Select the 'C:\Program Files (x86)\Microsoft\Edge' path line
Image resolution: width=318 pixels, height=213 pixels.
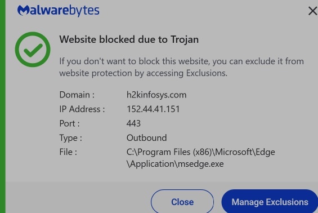201,152
